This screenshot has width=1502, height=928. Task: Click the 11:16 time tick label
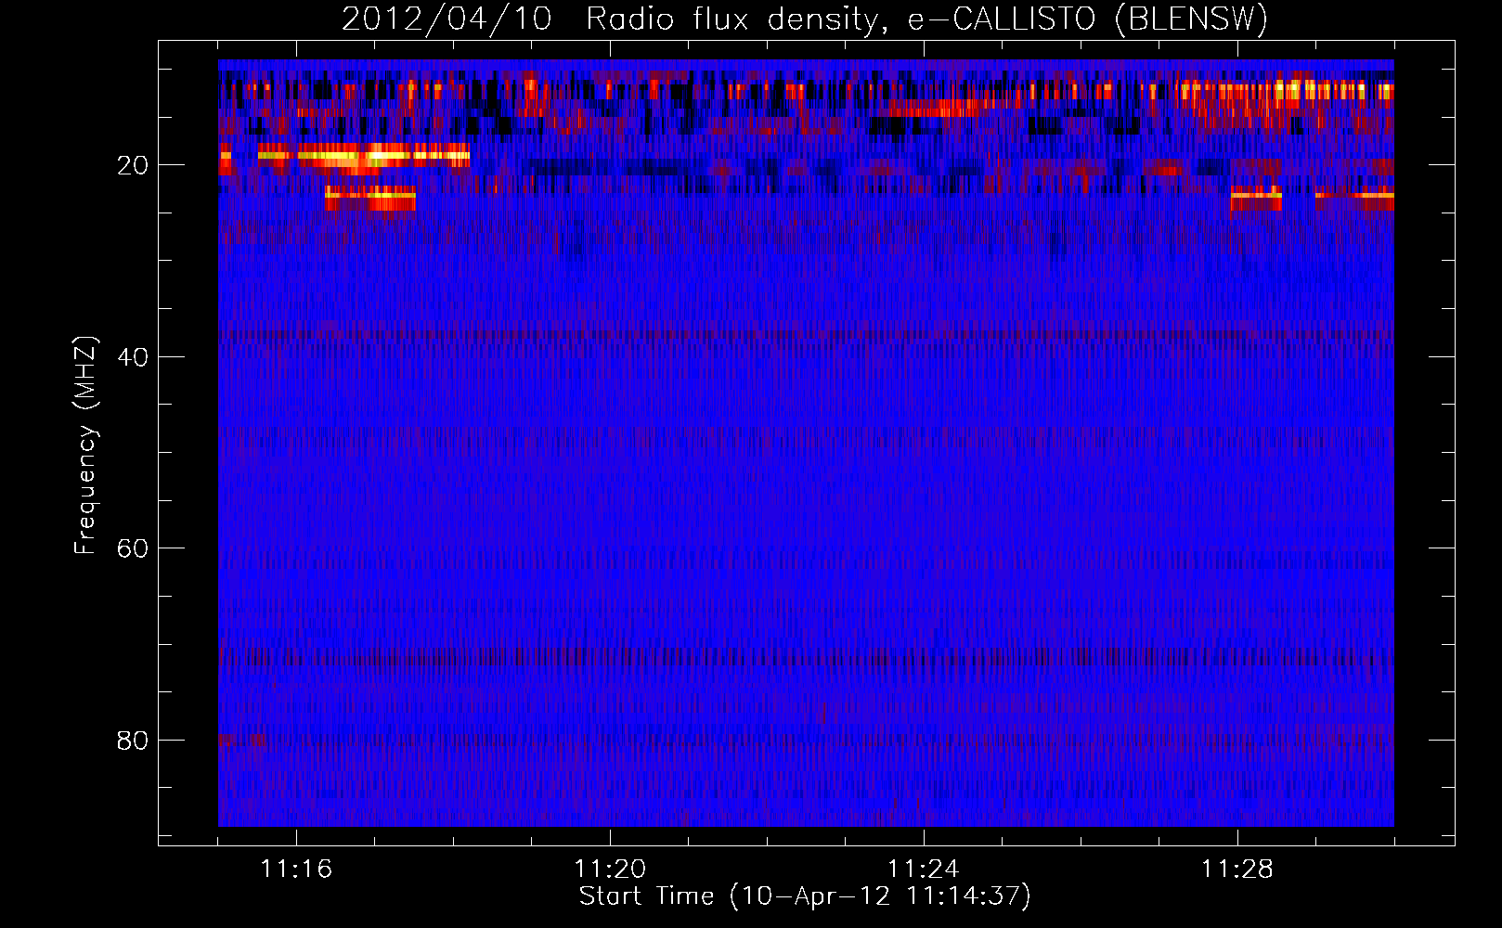pos(296,870)
